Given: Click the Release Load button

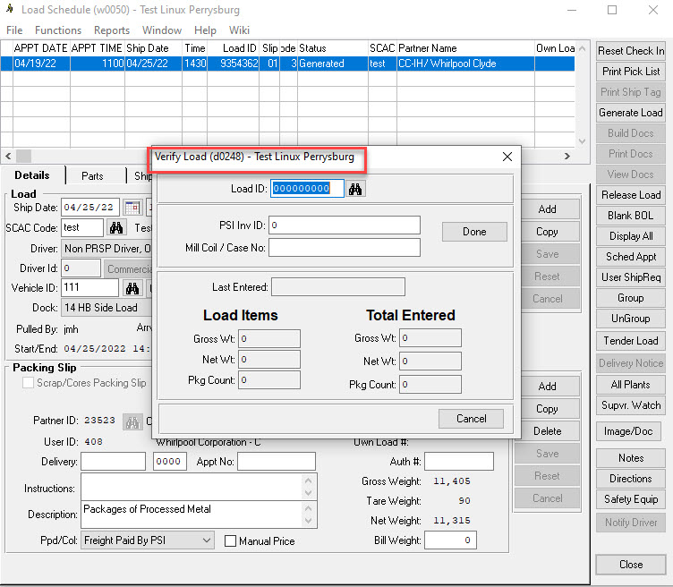Looking at the screenshot, I should [x=631, y=195].
